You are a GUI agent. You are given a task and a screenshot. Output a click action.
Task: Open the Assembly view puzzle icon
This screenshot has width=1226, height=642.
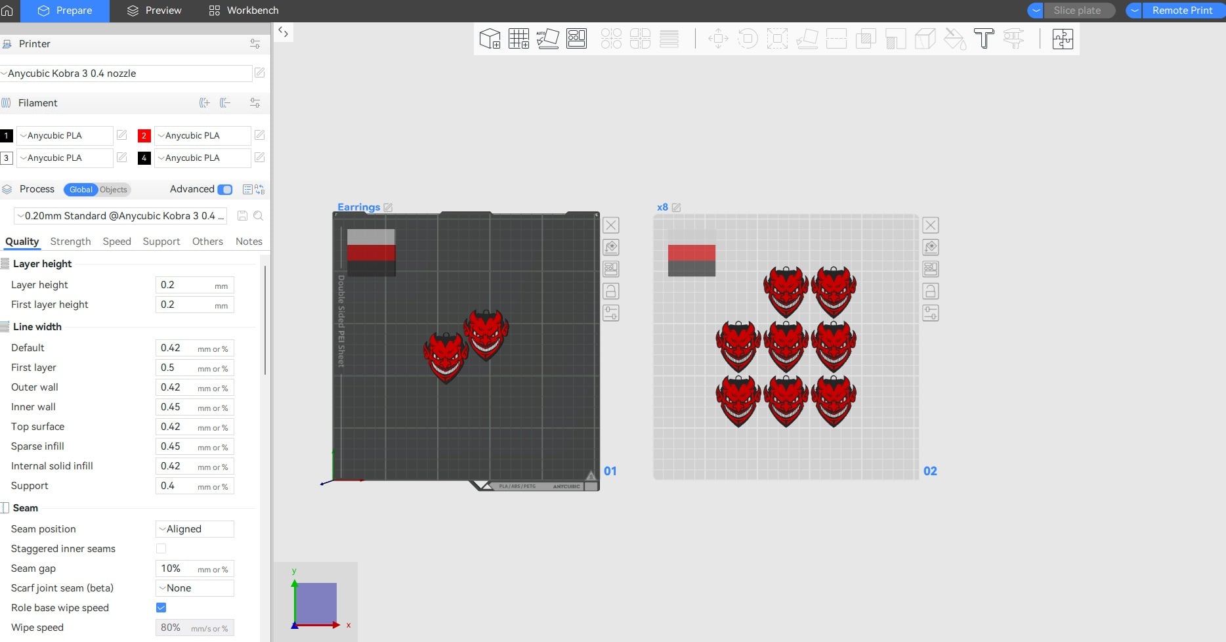1063,39
